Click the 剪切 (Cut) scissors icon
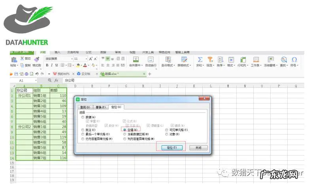This screenshot has width=313, height=186. 22,58
